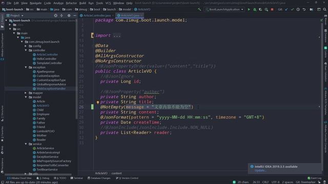
Task: Collapse the service package folder
Action: (26, 144)
